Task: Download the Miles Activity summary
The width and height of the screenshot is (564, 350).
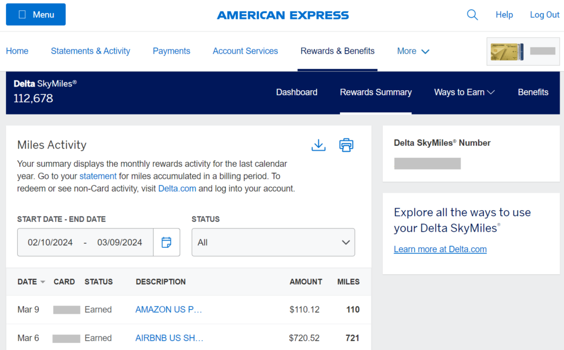Action: coord(318,145)
